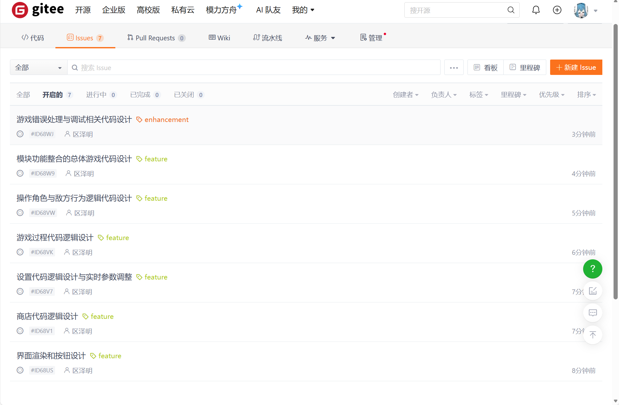Expand the issue filter dropdown showing 全部
The height and width of the screenshot is (405, 619).
tap(38, 67)
